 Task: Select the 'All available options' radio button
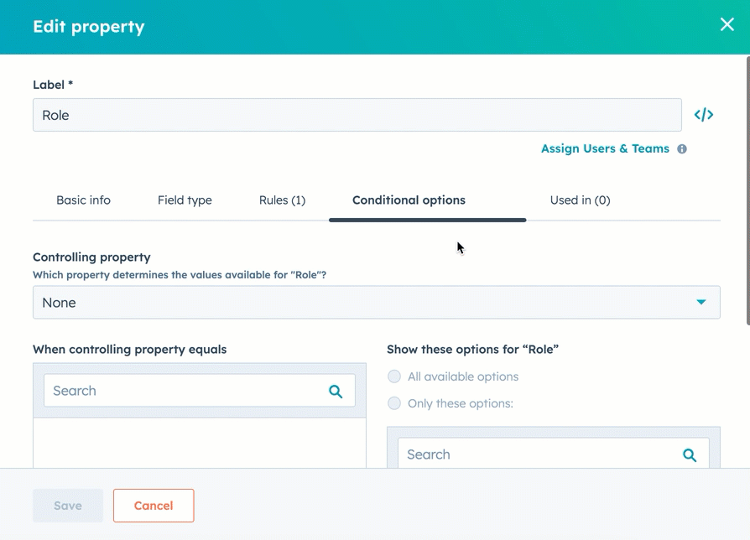(x=394, y=376)
